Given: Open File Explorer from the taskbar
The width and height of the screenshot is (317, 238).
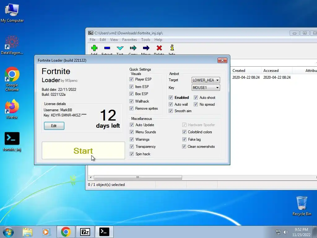Looking at the screenshot, I should 28,232.
